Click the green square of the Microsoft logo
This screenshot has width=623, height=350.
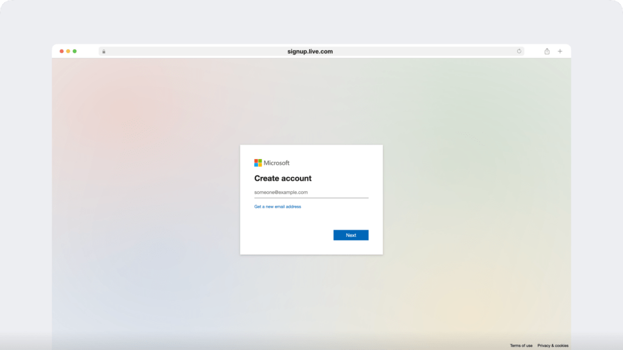point(260,160)
